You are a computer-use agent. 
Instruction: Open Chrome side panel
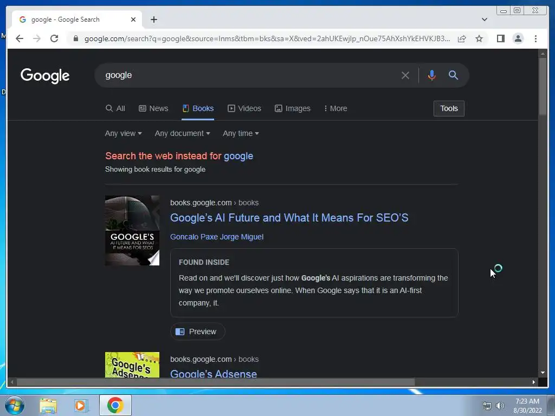500,38
